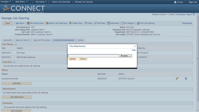Click the file path input field

tap(93, 56)
